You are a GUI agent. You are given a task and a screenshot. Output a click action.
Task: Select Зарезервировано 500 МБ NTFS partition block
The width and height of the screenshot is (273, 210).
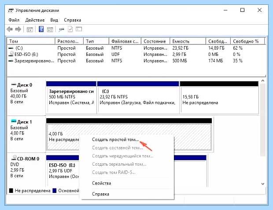coord(71,98)
